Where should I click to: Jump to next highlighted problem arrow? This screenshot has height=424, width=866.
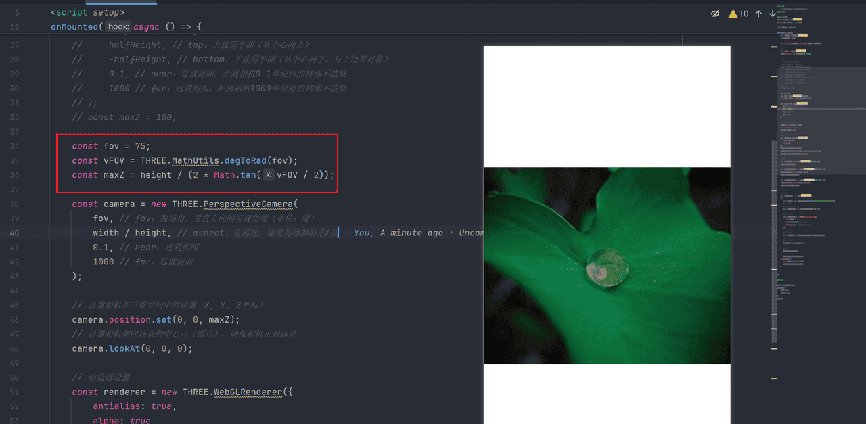(x=773, y=14)
